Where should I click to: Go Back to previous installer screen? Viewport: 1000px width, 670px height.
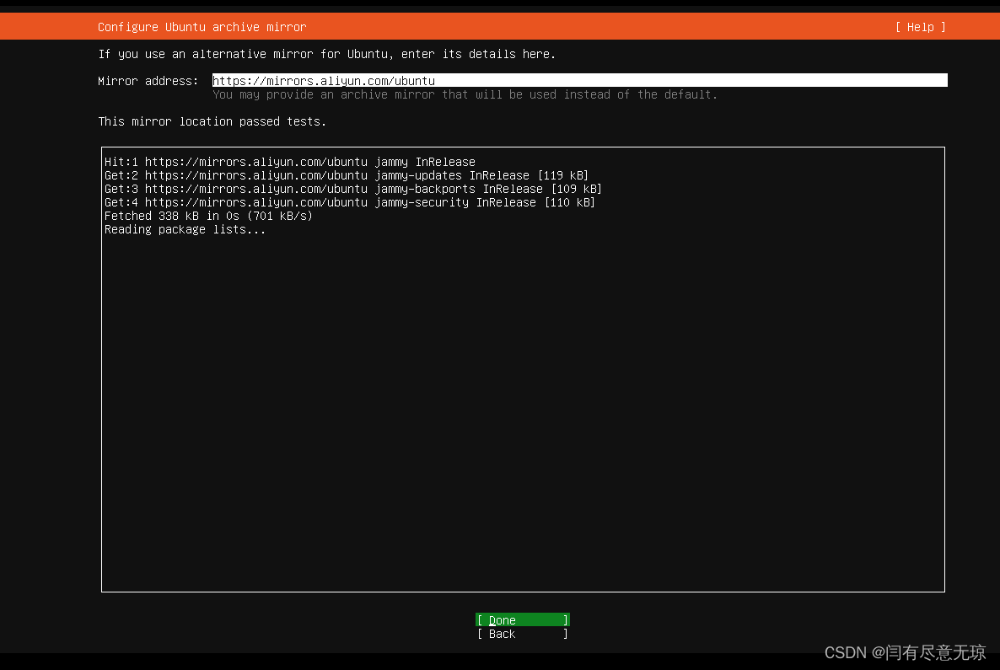(522, 634)
